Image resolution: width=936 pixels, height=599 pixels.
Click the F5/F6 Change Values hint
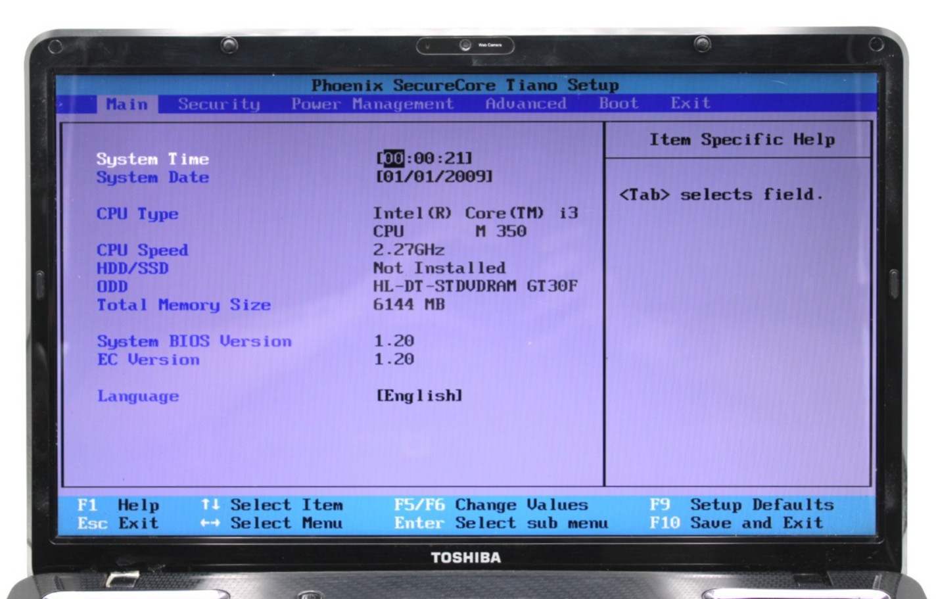pyautogui.click(x=491, y=505)
